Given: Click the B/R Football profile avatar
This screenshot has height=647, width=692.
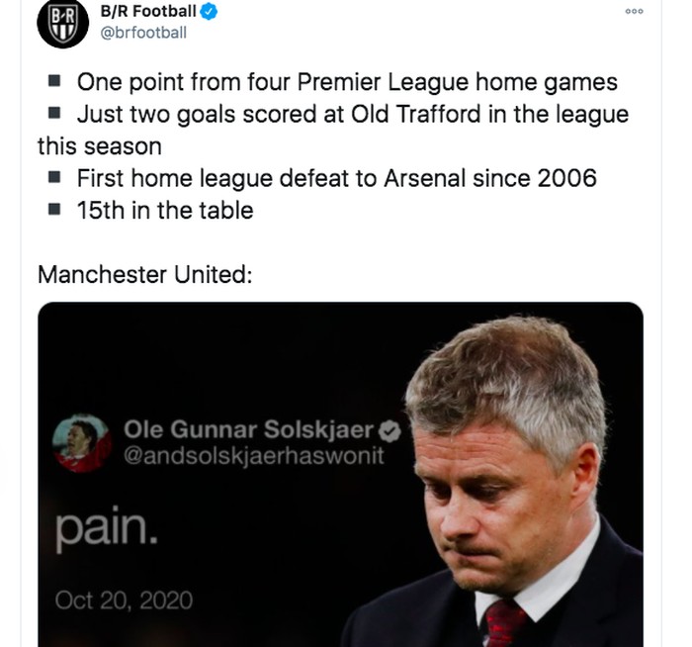Looking at the screenshot, I should click(x=63, y=24).
